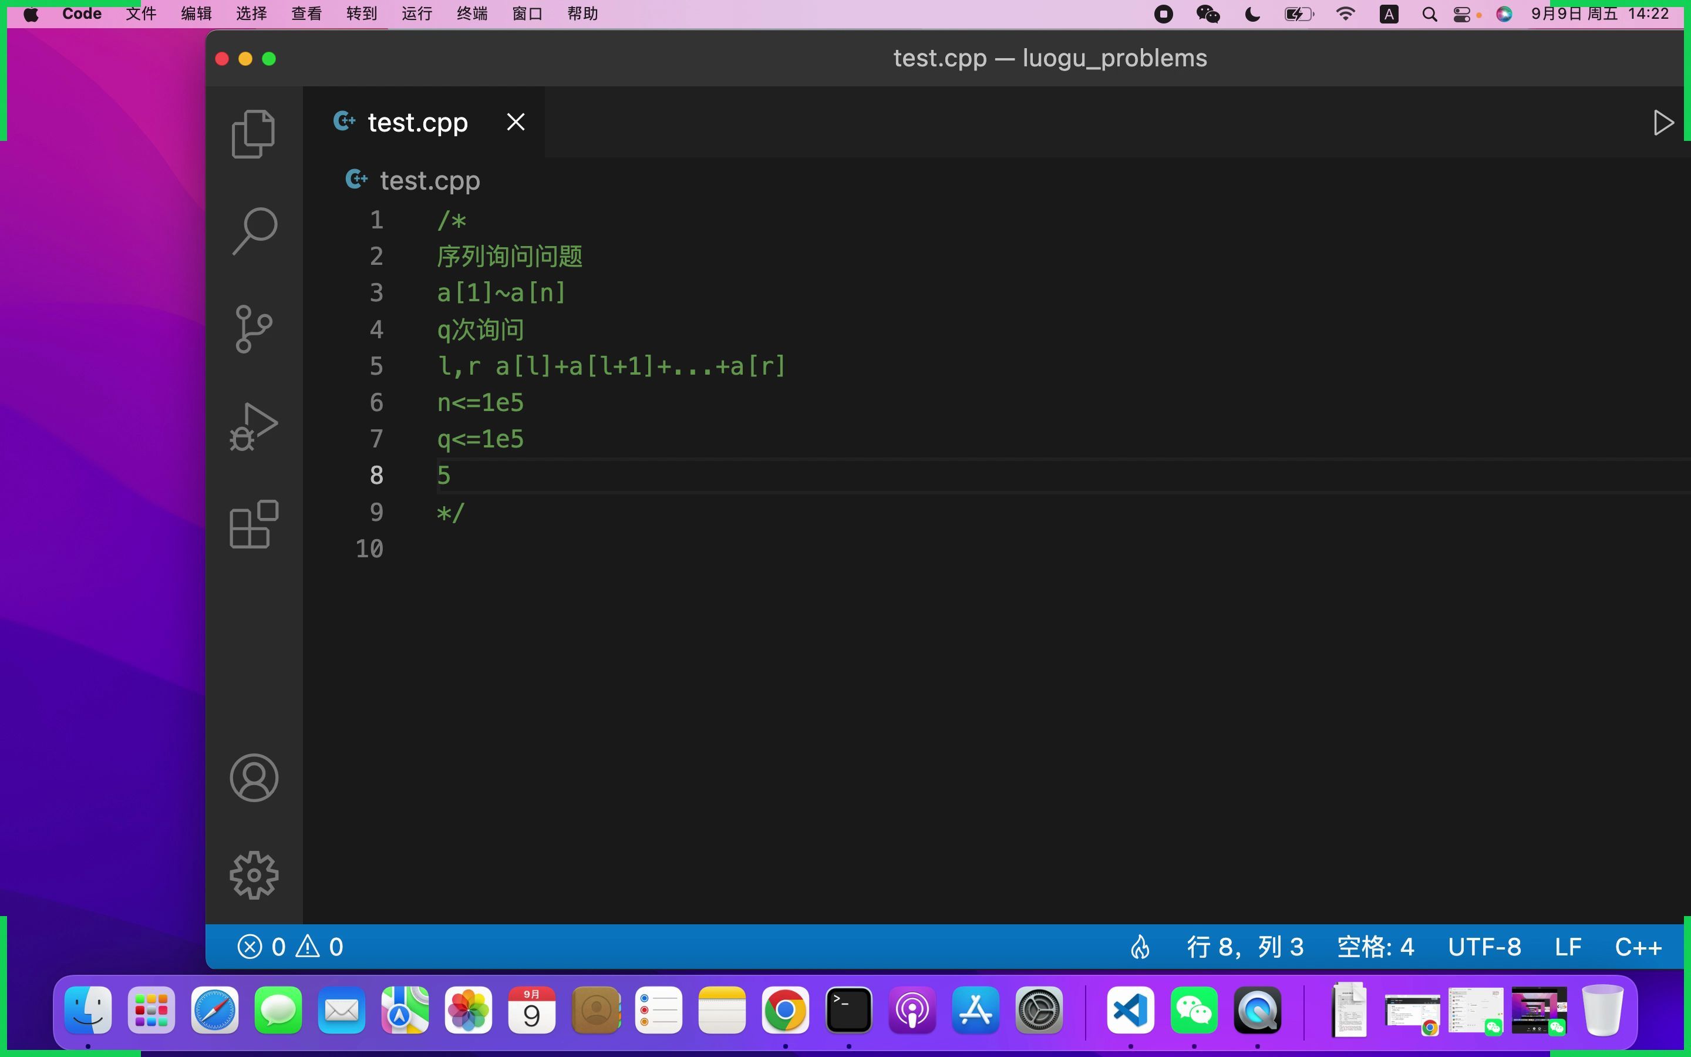Open System Preferences from the Dock

pos(1039,1010)
